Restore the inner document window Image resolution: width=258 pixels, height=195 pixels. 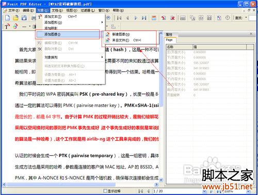[249, 10]
